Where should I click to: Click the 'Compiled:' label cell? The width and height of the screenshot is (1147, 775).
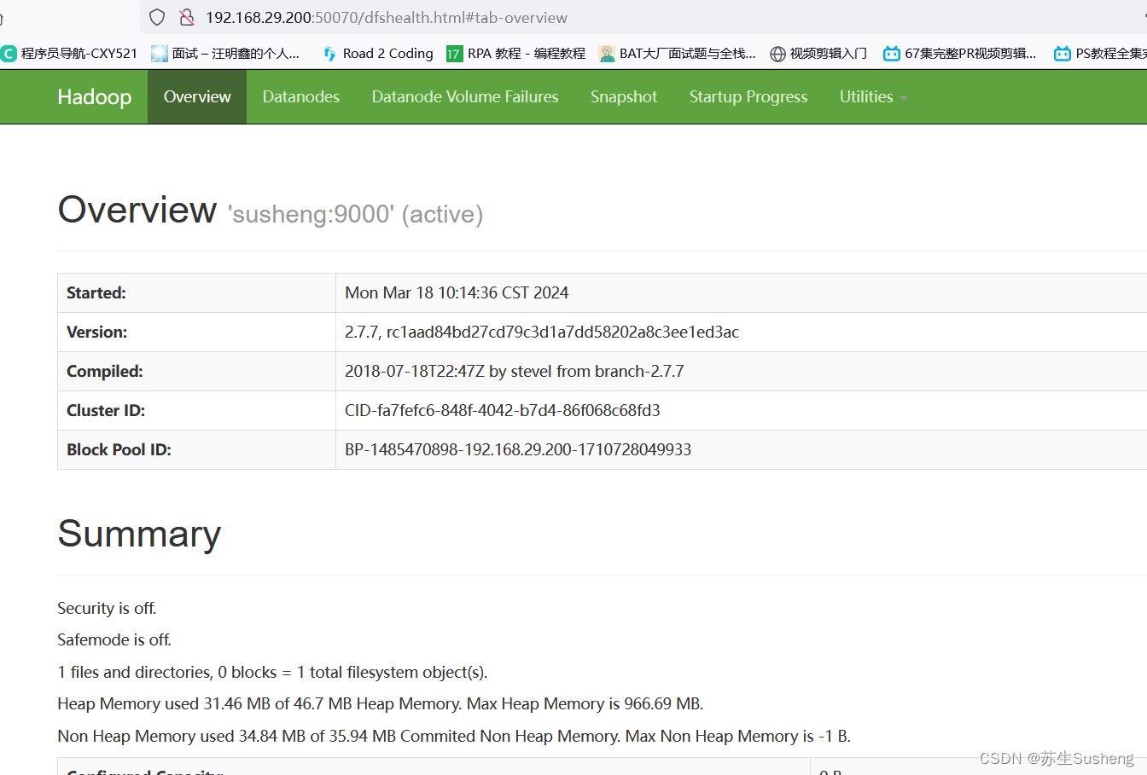pyautogui.click(x=196, y=371)
